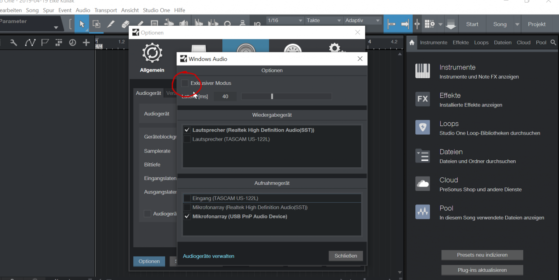
Task: Click the clock timebase icon
Action: coord(72,42)
